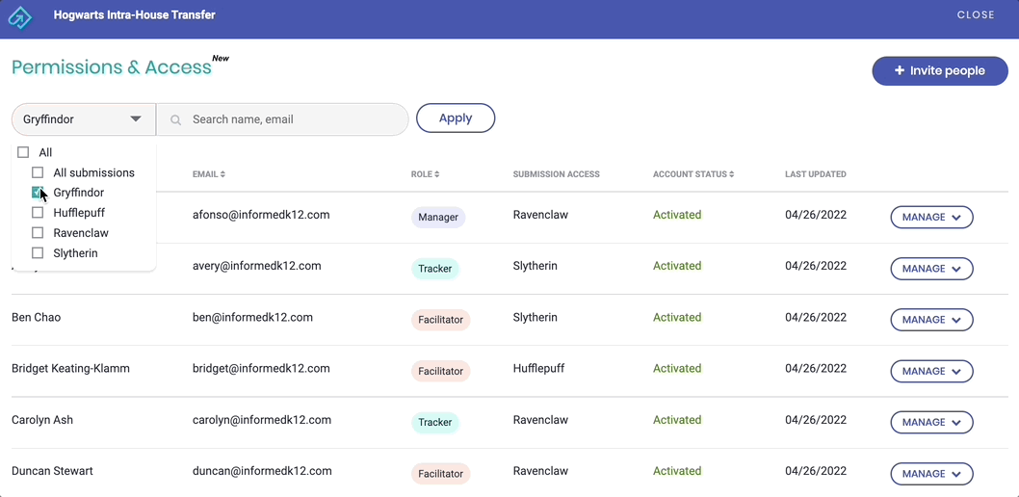Select the name Bridget Keating-Klamm

point(71,369)
